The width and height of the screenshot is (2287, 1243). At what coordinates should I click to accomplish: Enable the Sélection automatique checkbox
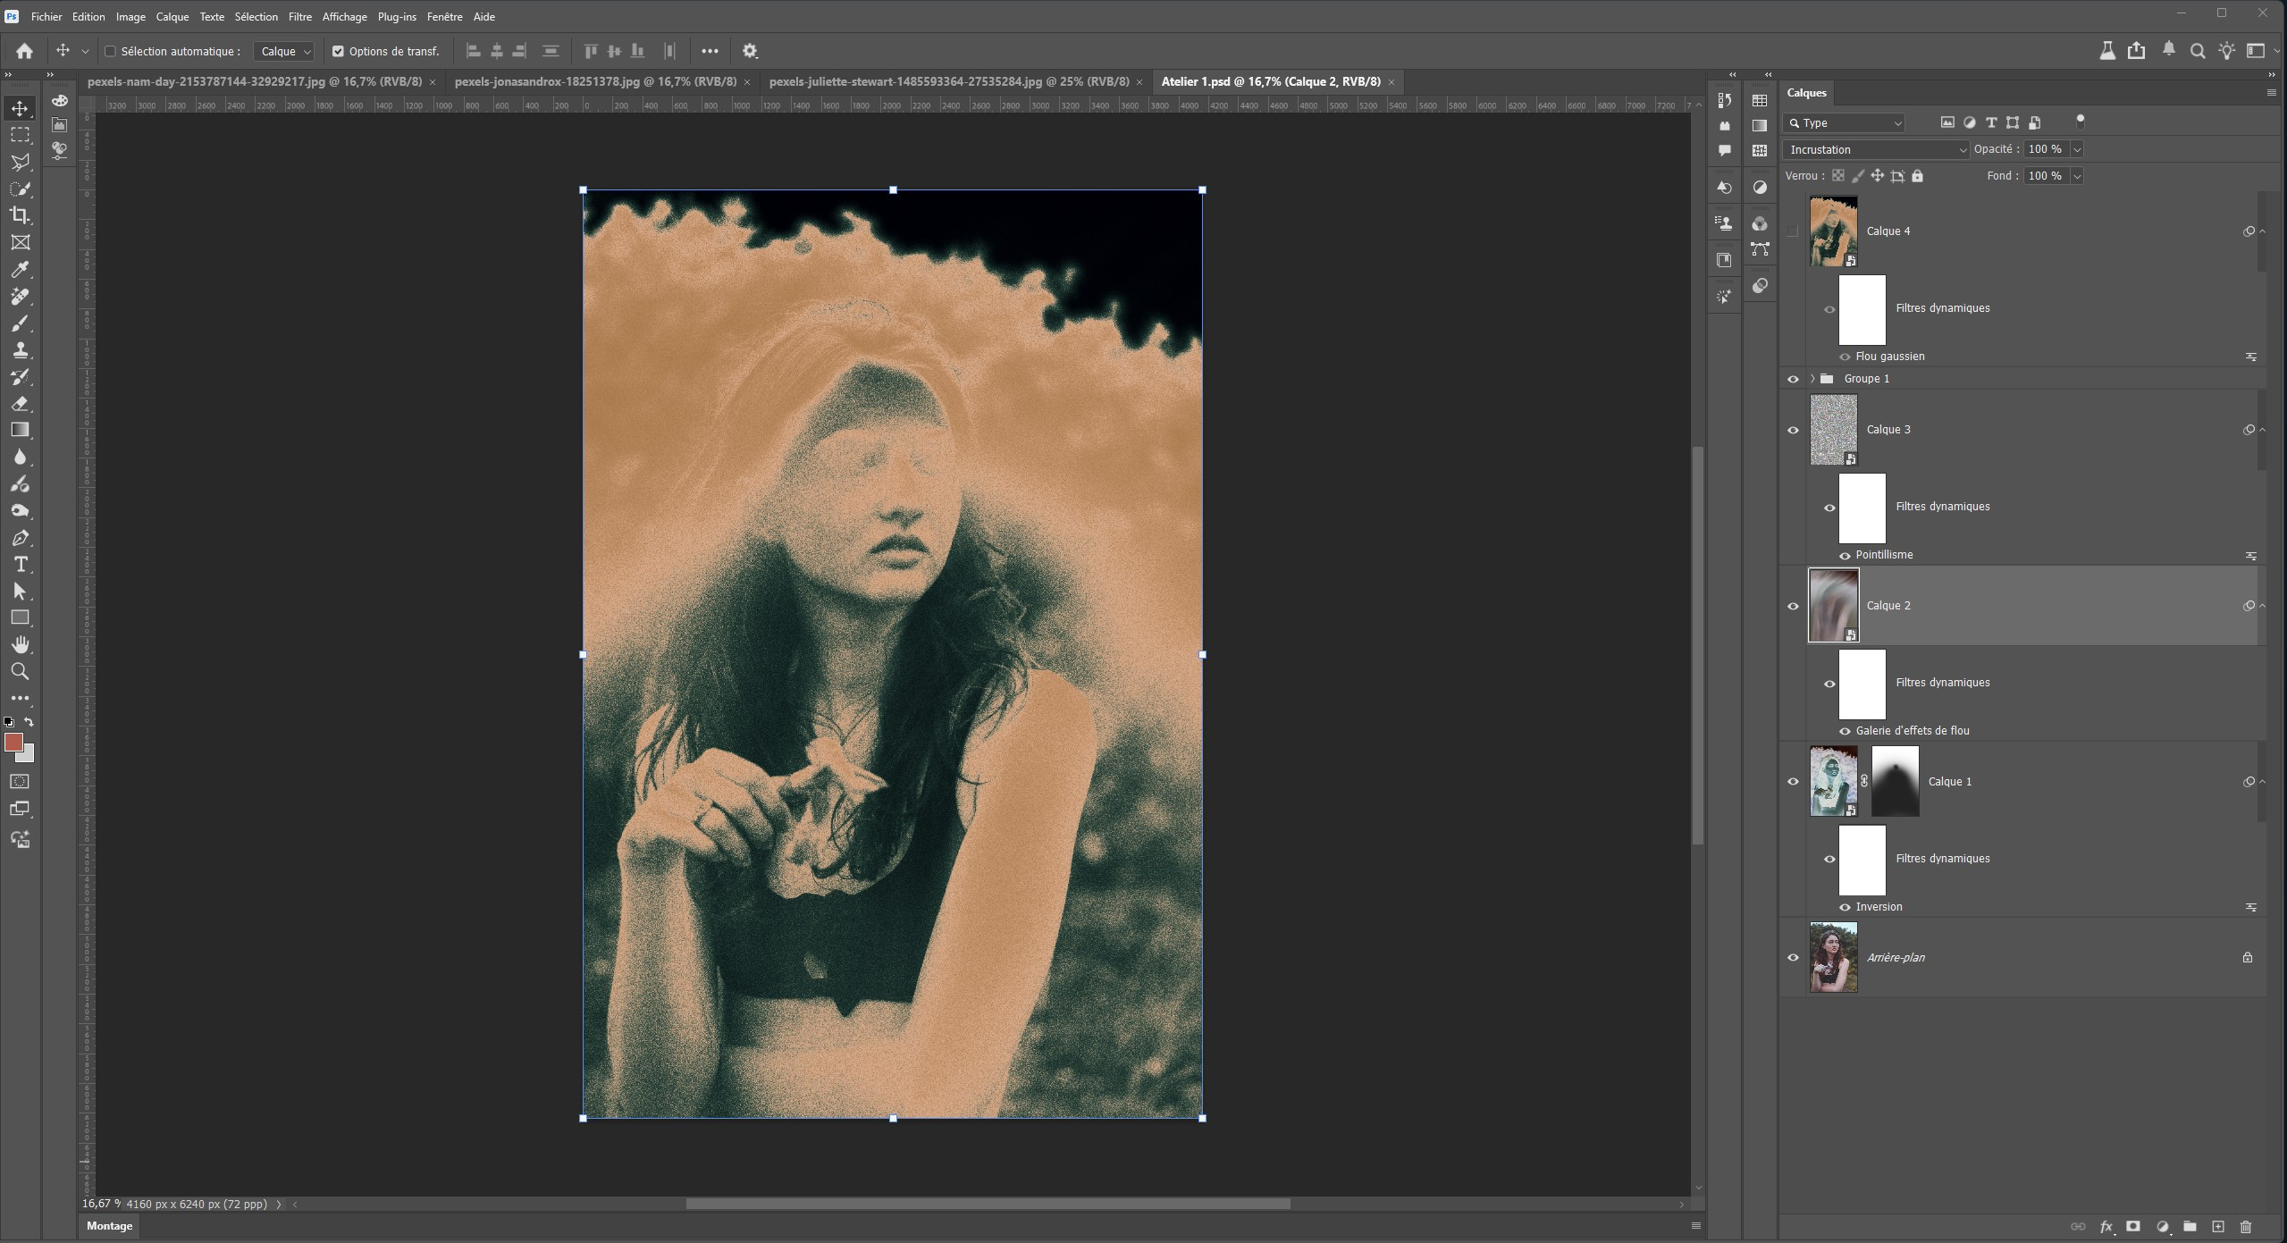[111, 52]
